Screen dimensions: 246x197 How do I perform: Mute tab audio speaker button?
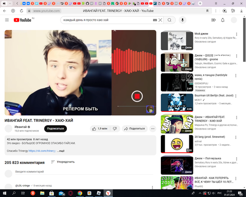4,3
